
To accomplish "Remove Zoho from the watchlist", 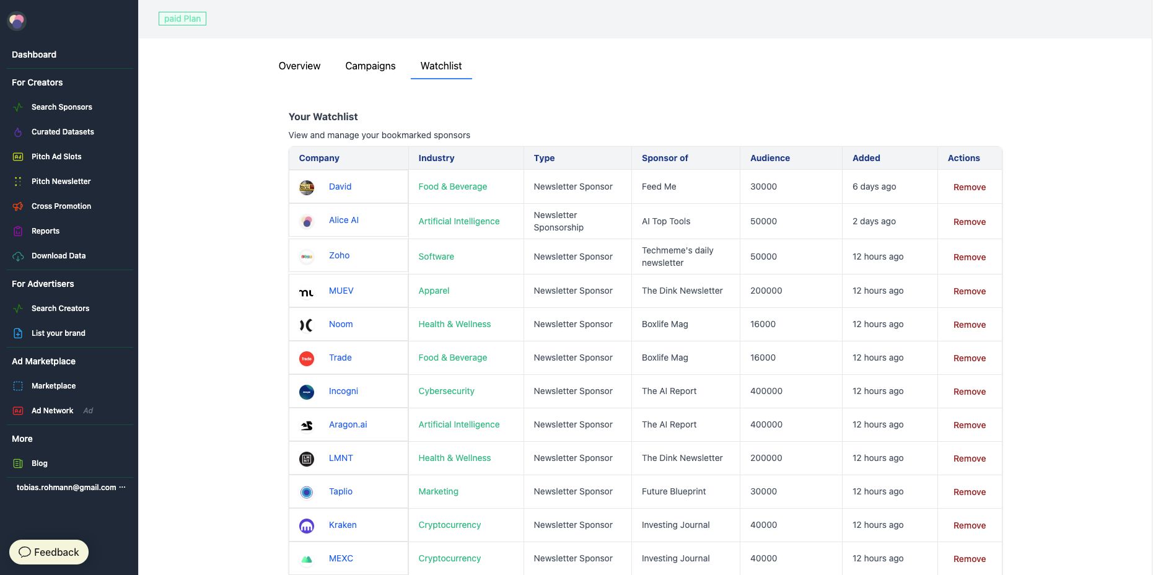I will 969,257.
